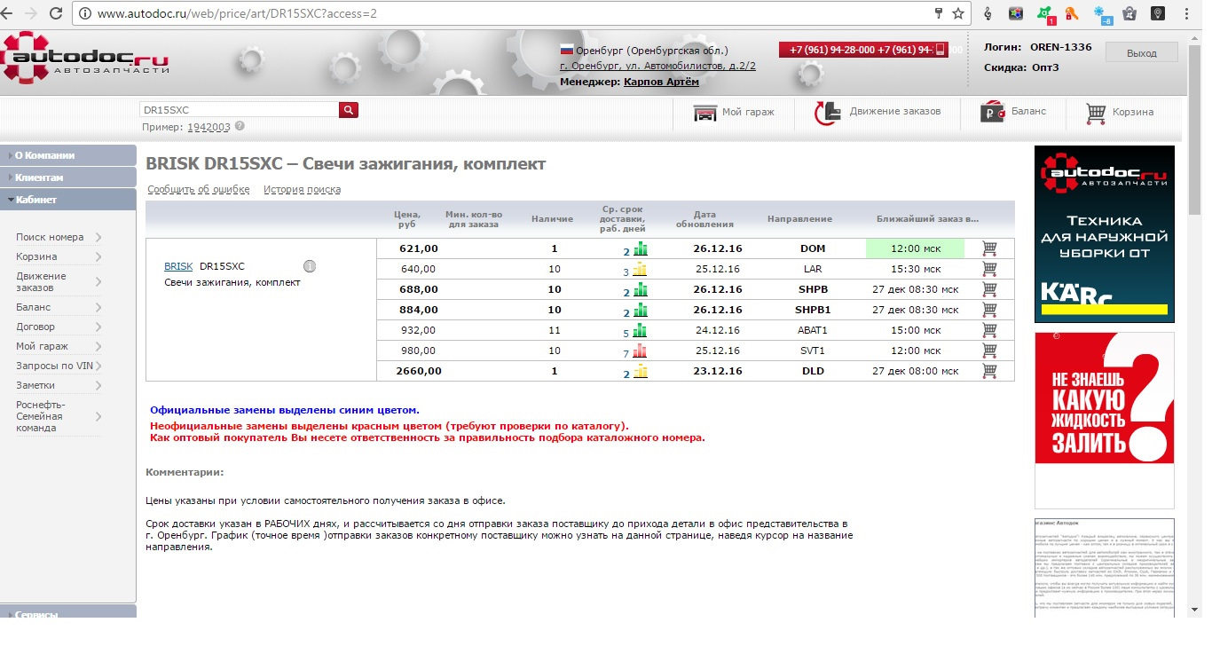Open Поиск номера in the sidebar
1212x646 pixels.
coord(50,237)
